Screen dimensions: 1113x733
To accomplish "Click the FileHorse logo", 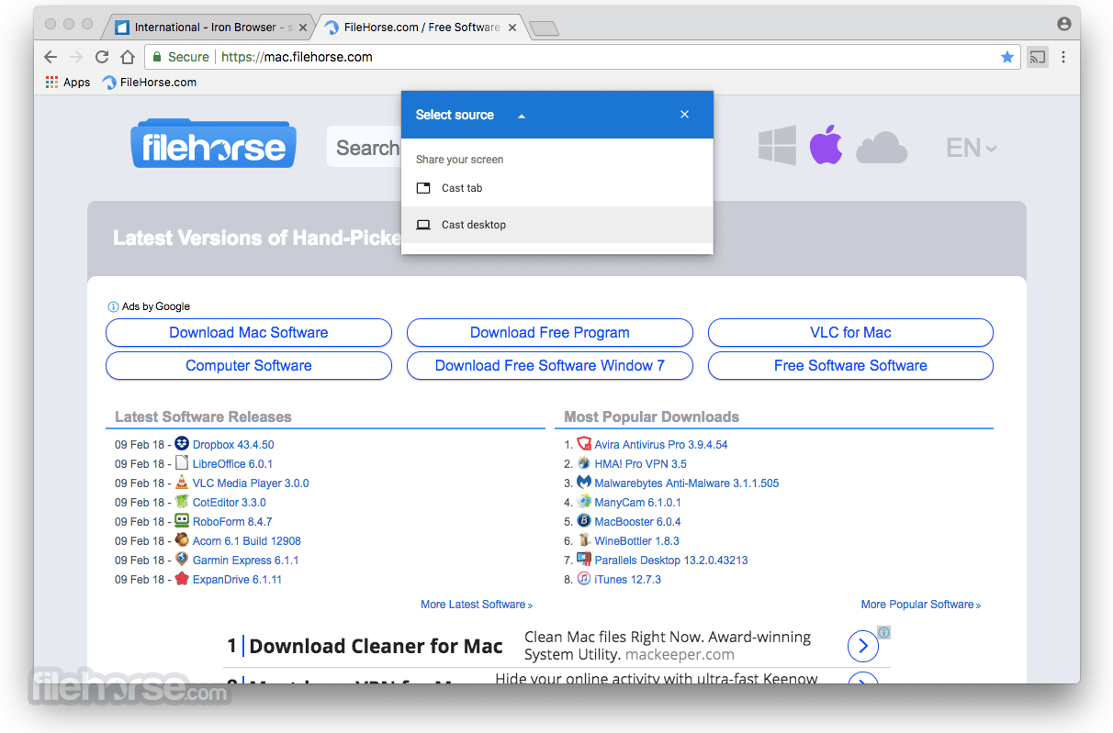I will (213, 145).
